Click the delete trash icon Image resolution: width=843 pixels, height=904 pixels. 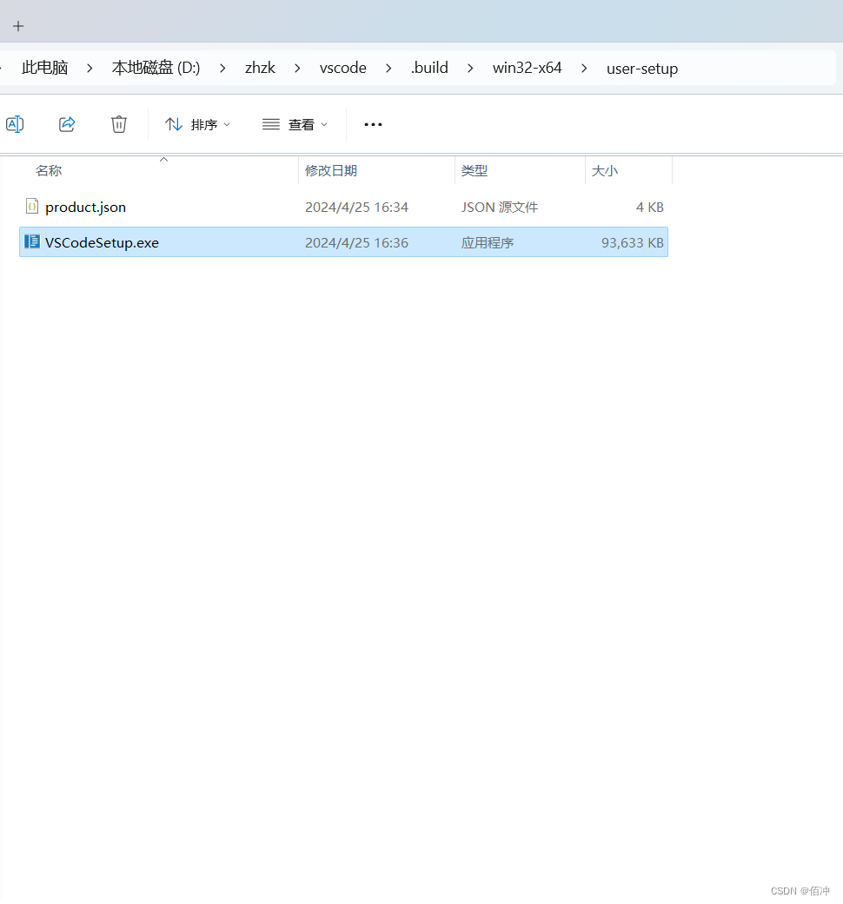click(x=119, y=124)
